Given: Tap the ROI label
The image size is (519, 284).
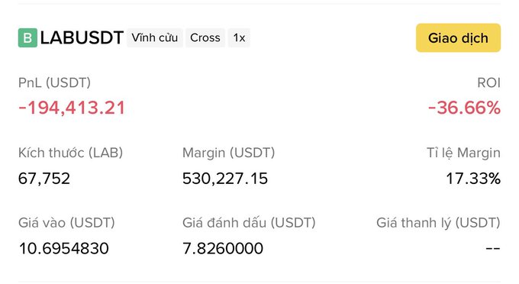Looking at the screenshot, I should coord(489,82).
